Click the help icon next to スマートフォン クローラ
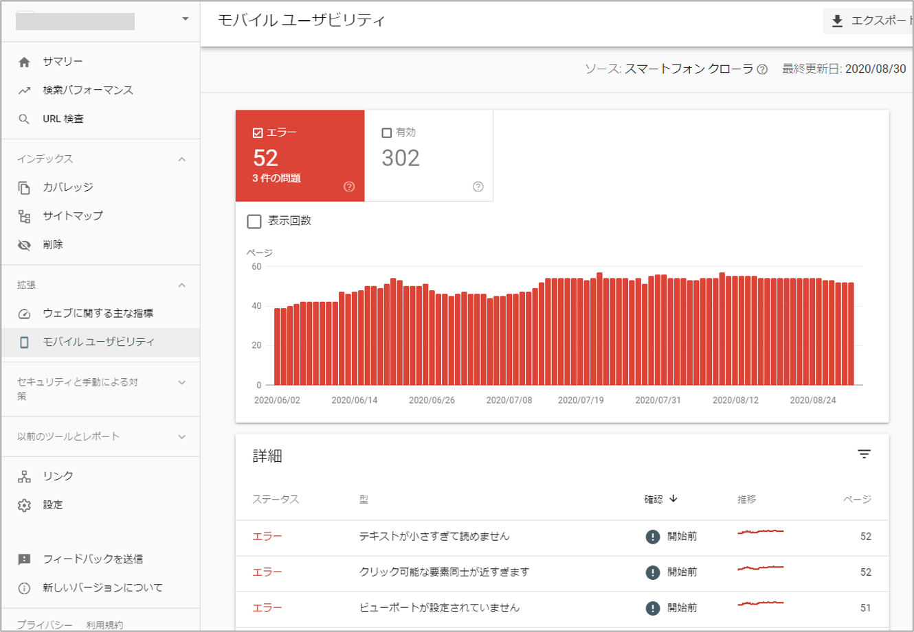914x632 pixels. click(x=762, y=69)
